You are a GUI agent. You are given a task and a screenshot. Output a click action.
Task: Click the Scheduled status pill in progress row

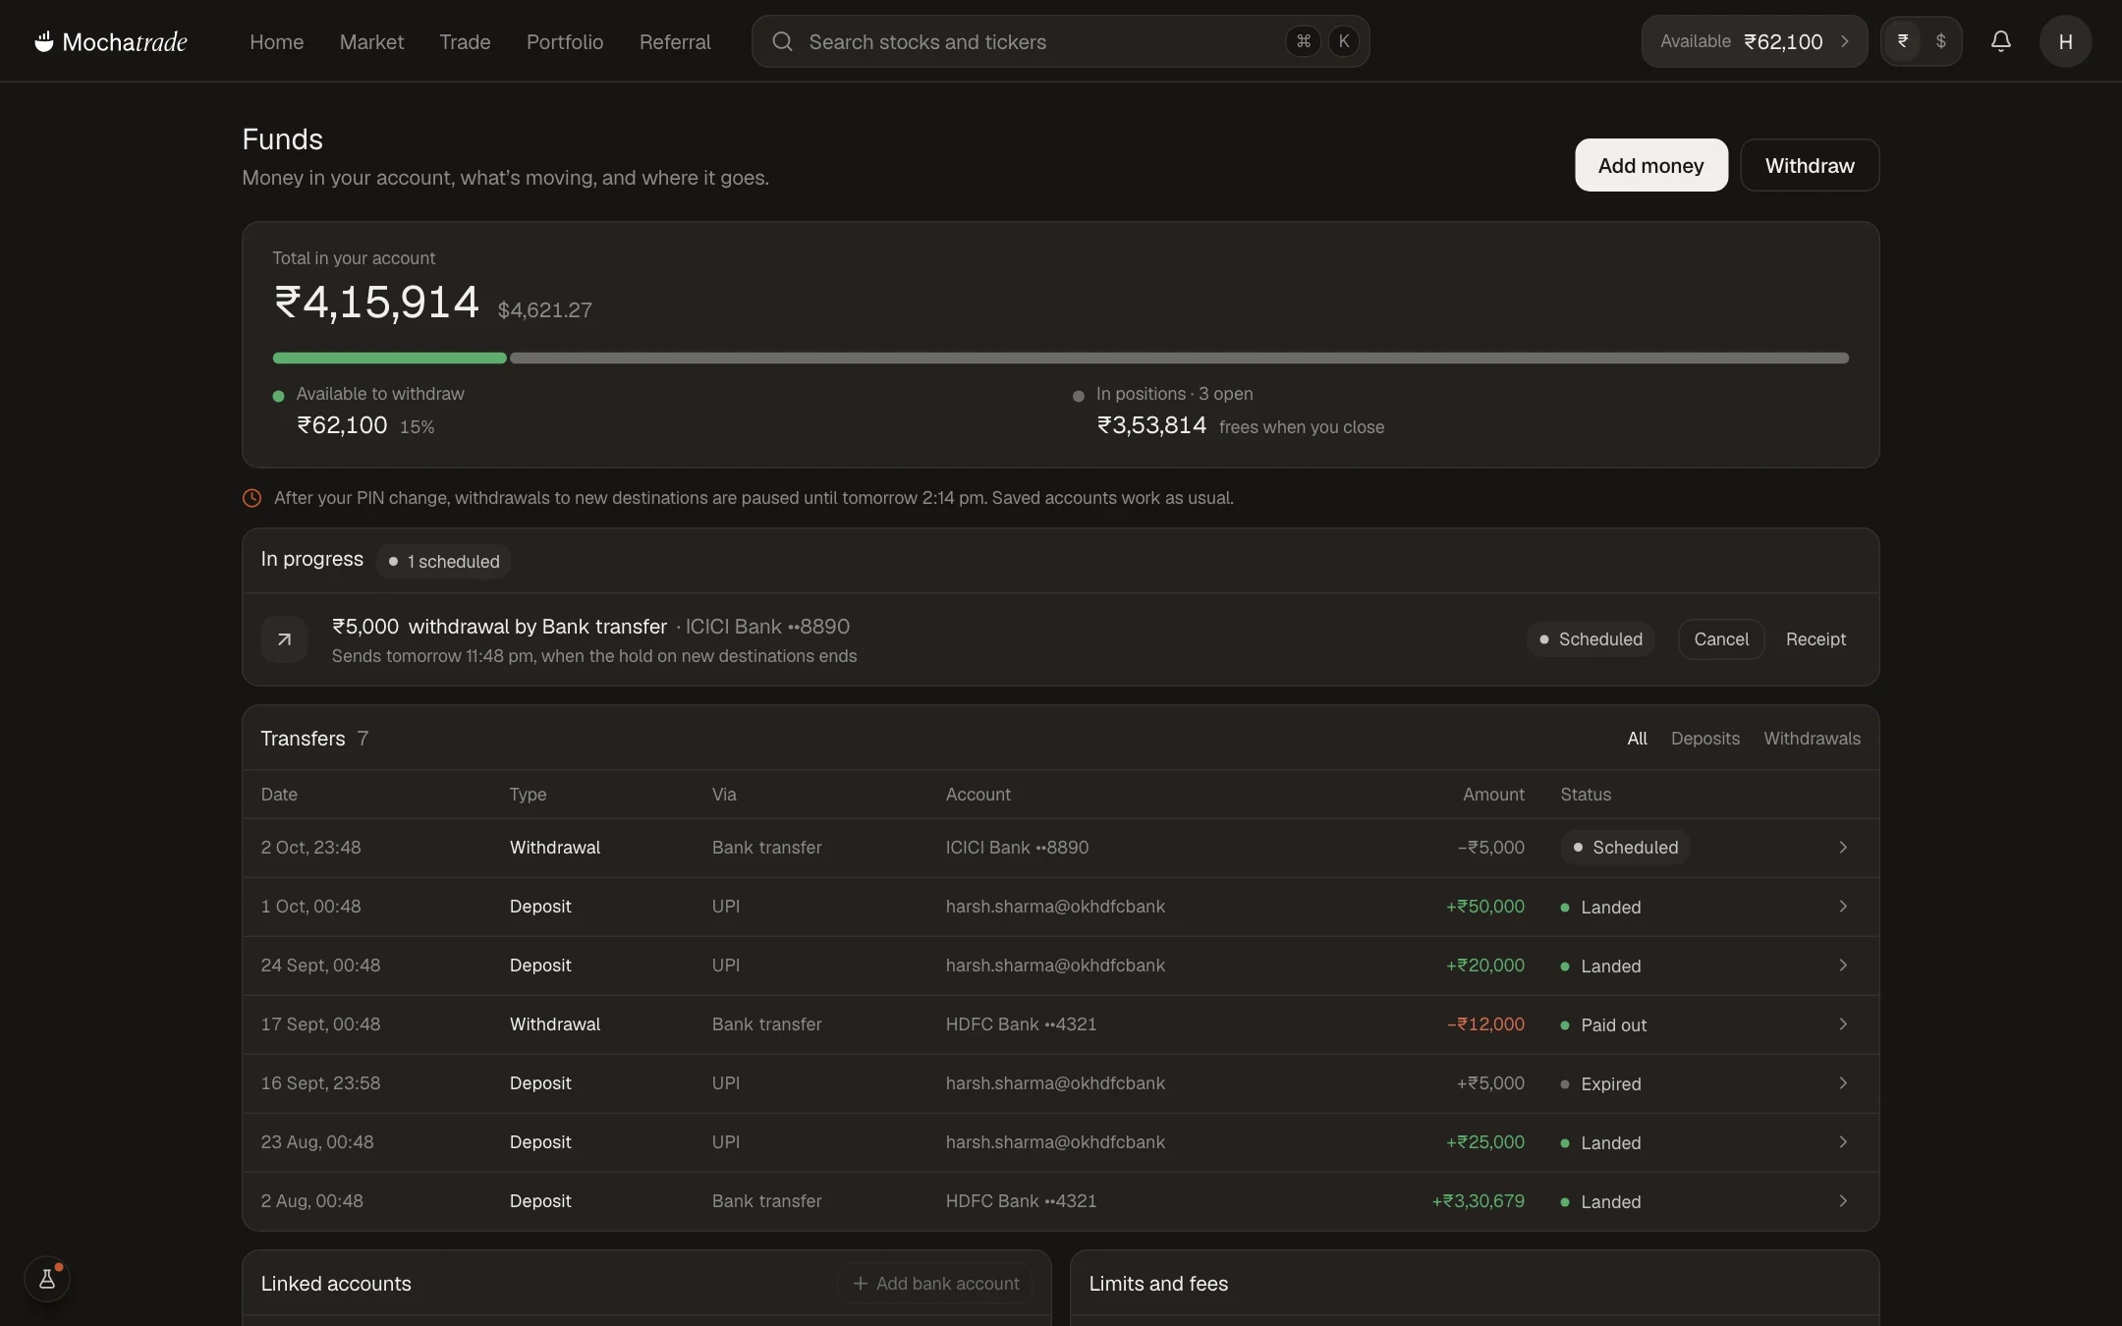click(1591, 639)
